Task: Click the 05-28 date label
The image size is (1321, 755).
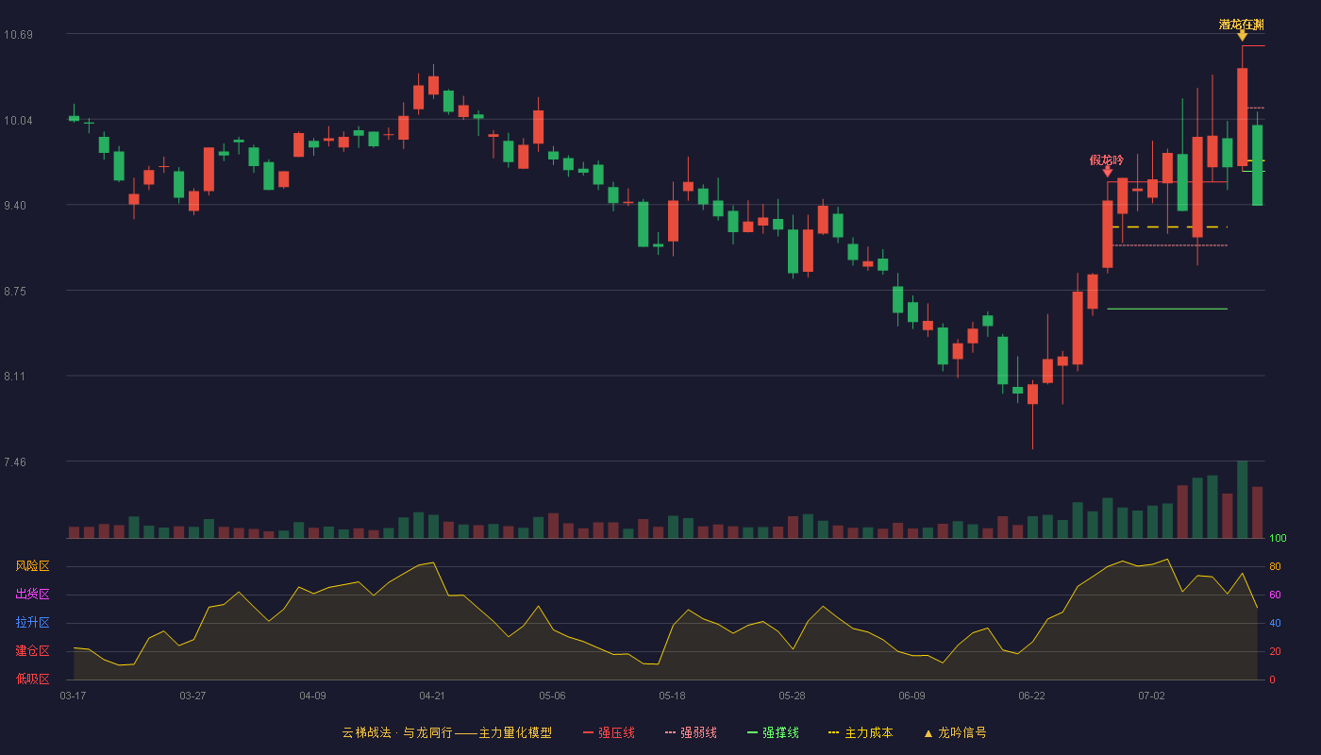Action: [792, 696]
